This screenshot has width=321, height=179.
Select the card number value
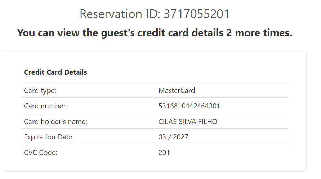click(x=189, y=106)
